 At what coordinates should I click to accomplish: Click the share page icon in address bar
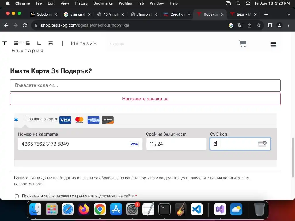(x=249, y=25)
